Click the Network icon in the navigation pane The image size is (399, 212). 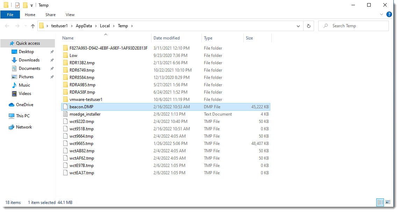[12, 127]
